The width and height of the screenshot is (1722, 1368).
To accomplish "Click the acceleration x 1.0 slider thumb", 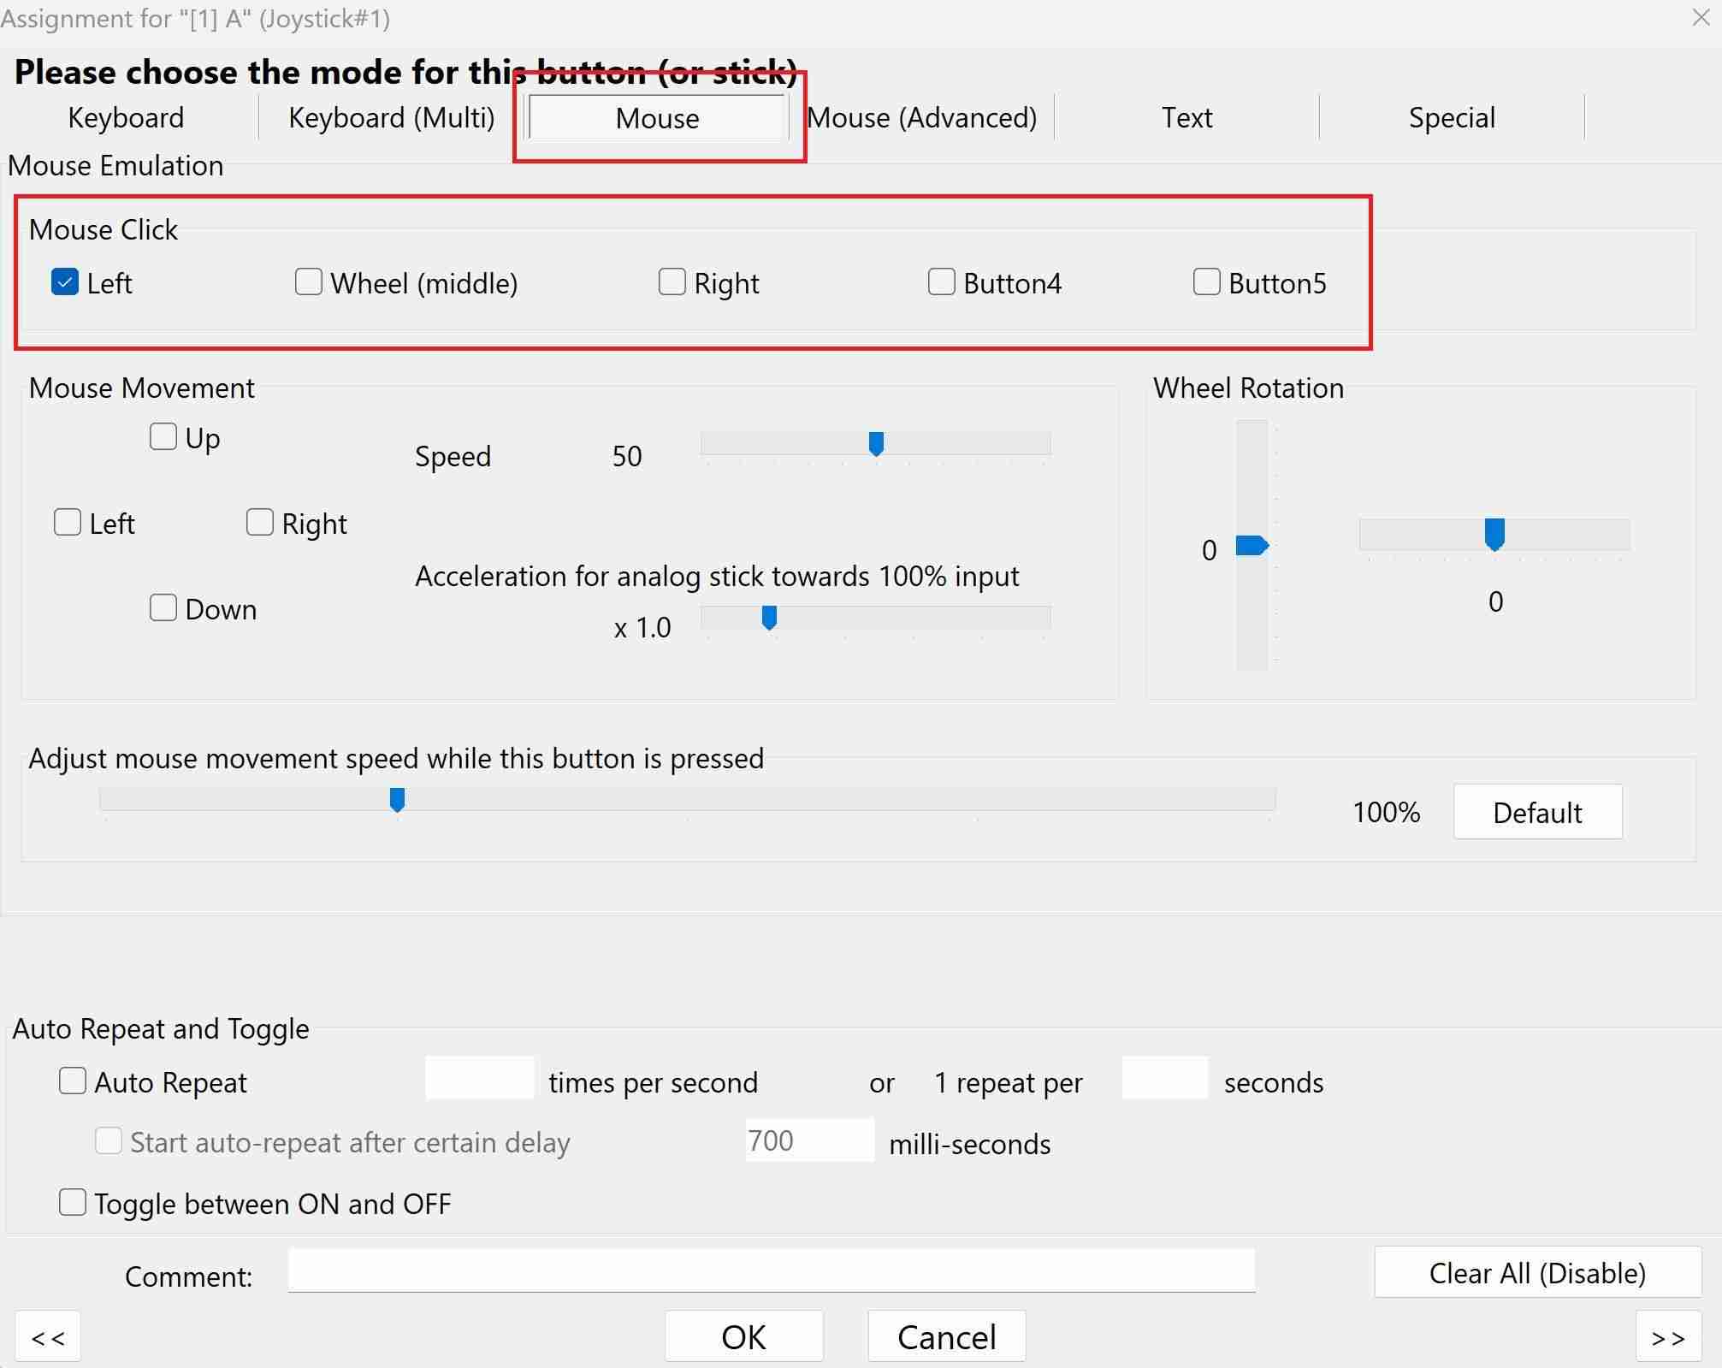I will 769,618.
